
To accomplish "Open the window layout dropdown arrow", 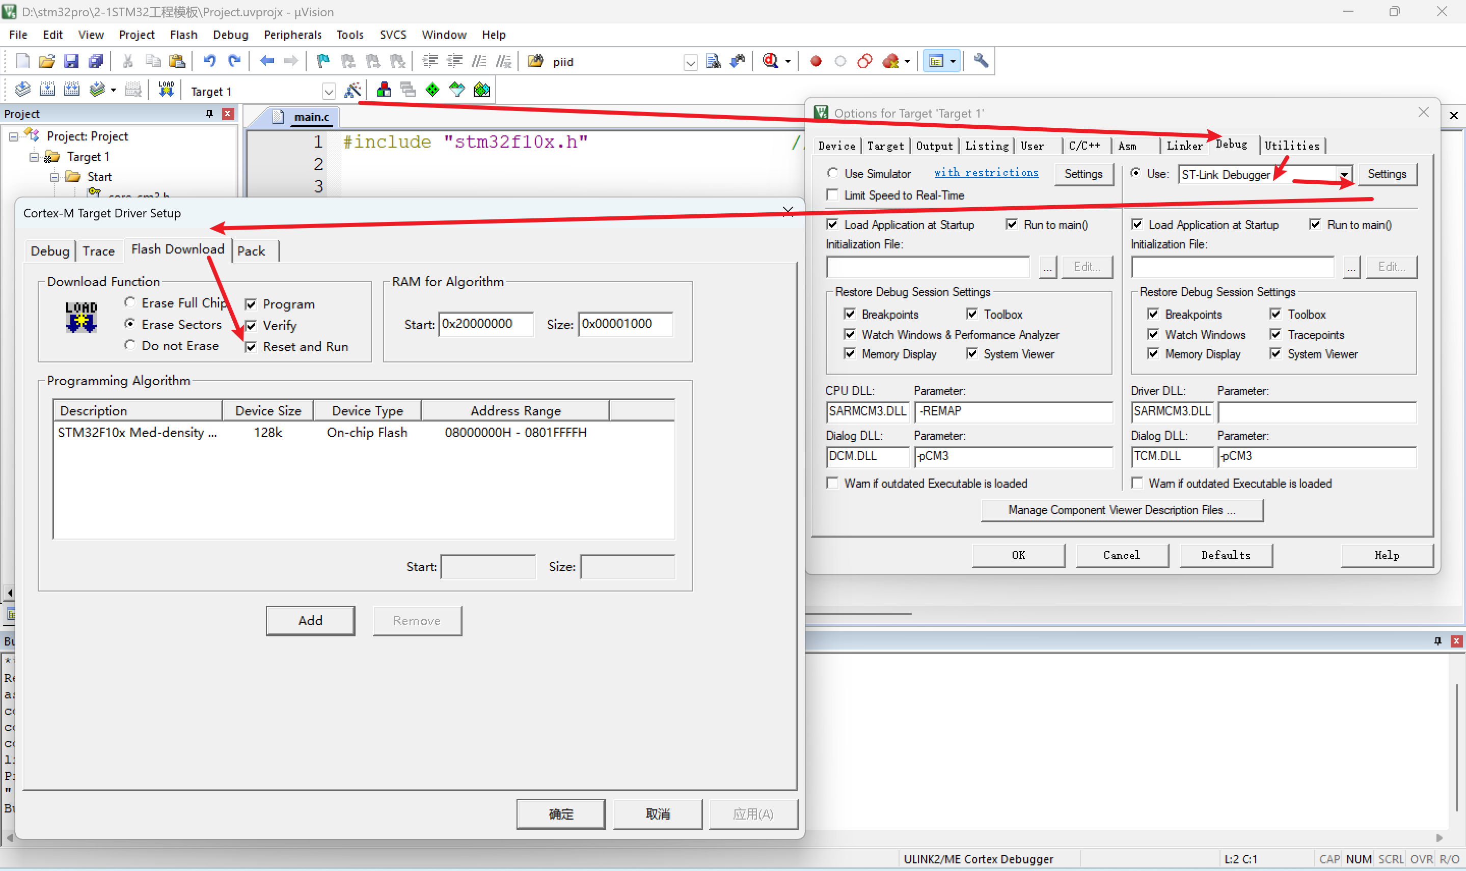I will pos(953,62).
